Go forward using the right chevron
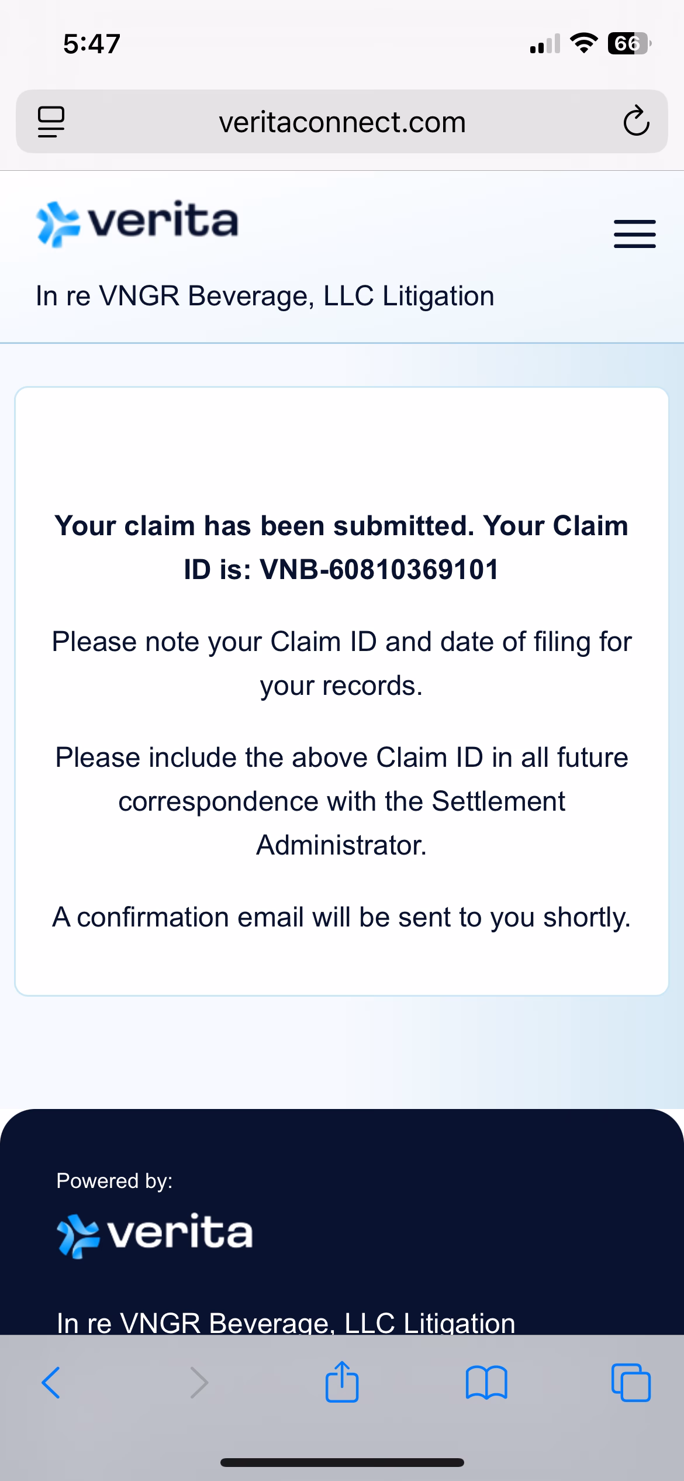 click(x=199, y=1383)
